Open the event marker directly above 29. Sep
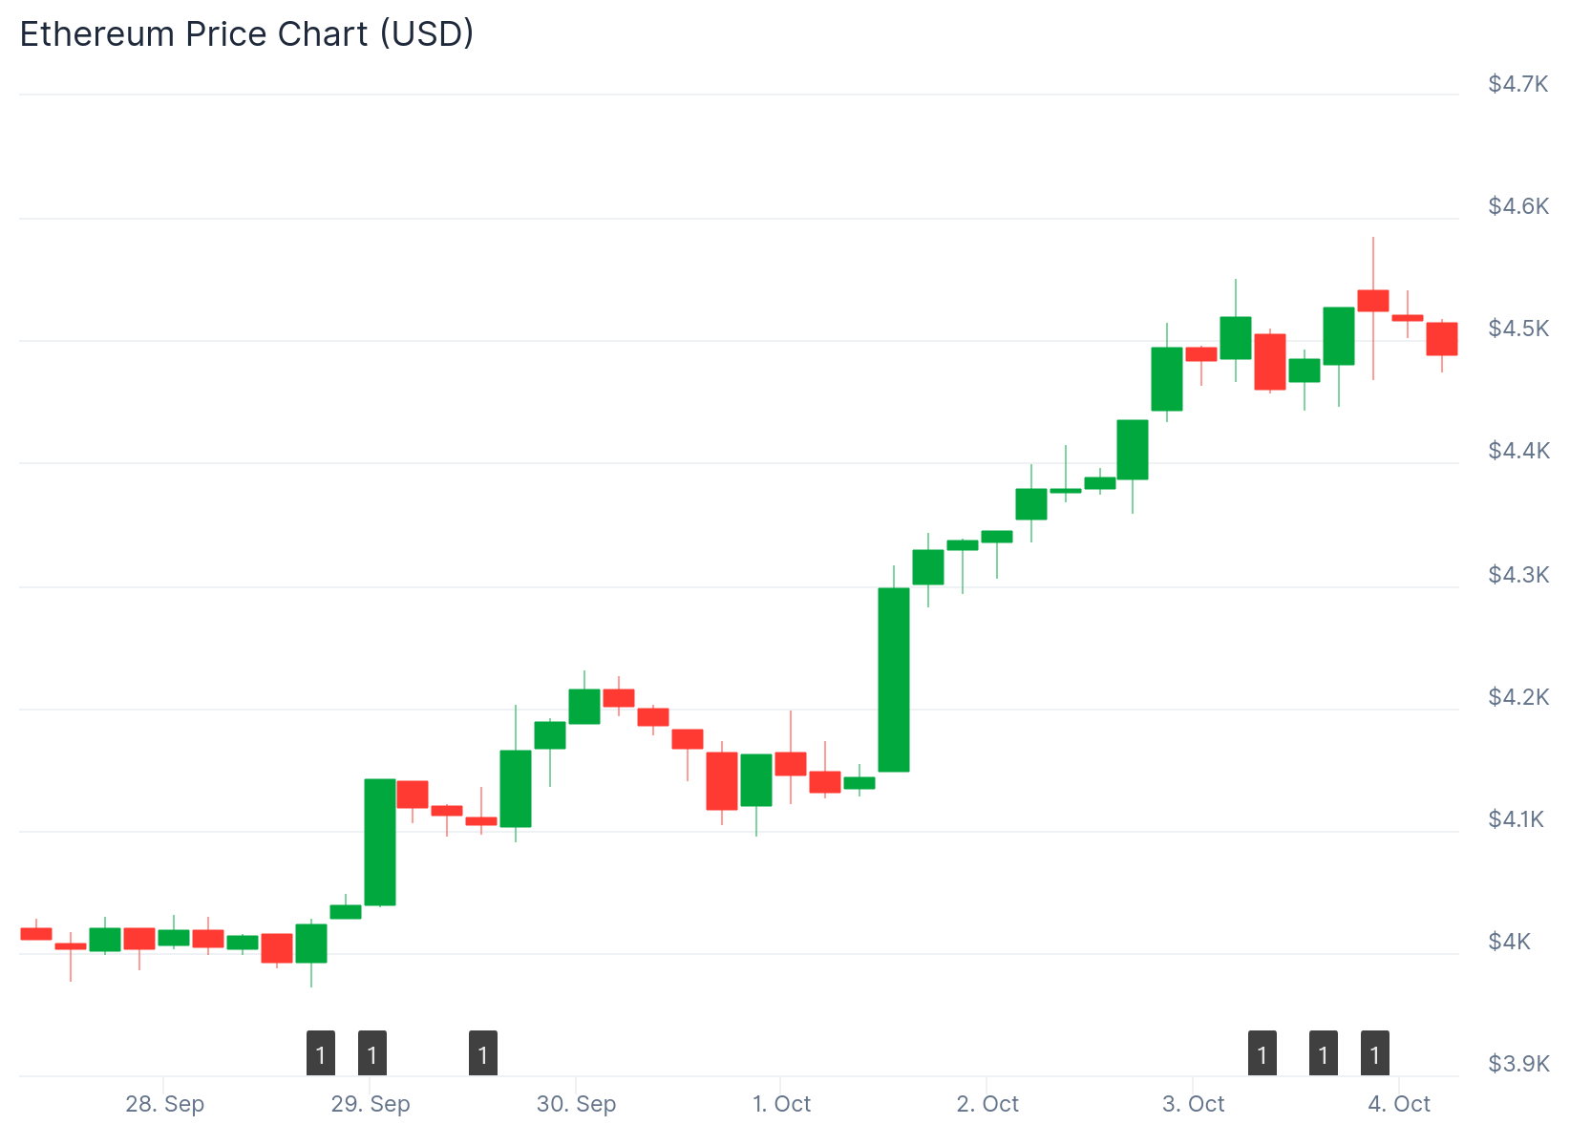This screenshot has width=1570, height=1146. tap(372, 1053)
